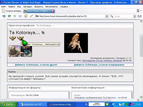Click the first winged reputation badge

click(13, 38)
